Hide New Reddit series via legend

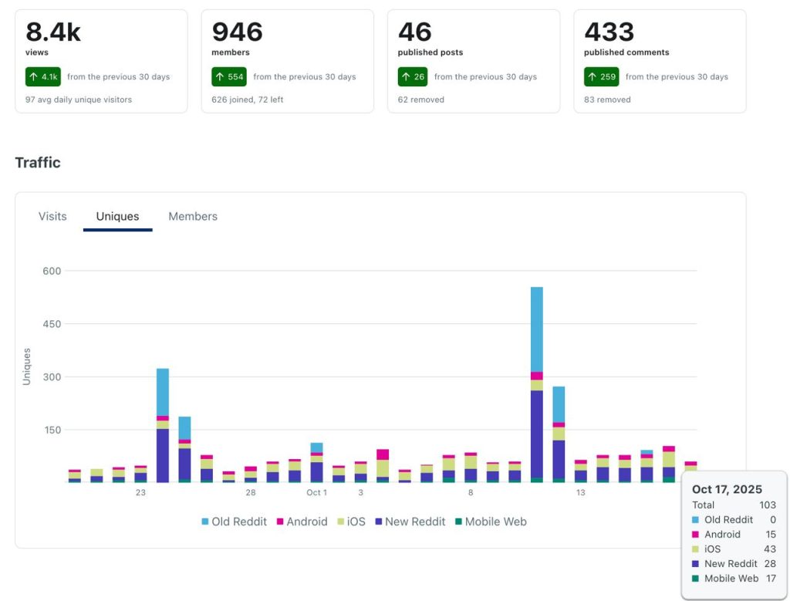[x=410, y=522]
